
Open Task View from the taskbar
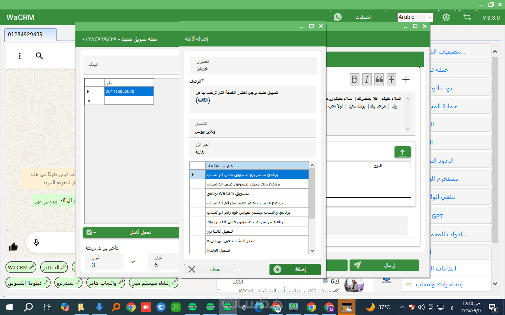click(x=47, y=307)
